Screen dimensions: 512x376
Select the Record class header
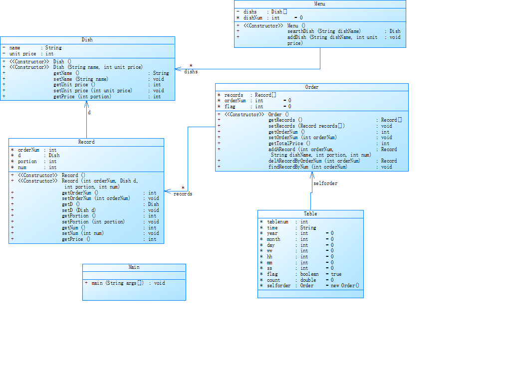[86, 142]
